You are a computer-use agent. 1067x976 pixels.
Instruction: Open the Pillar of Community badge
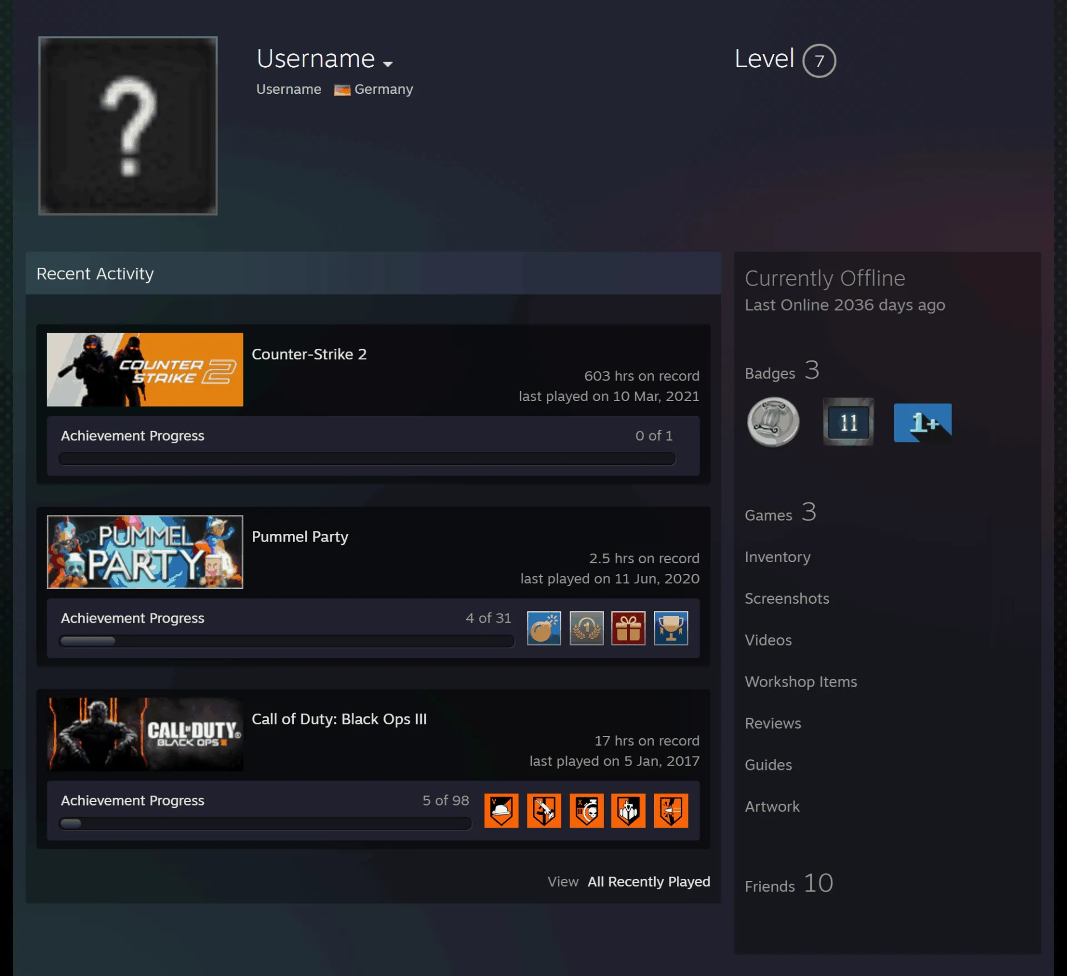tap(773, 422)
